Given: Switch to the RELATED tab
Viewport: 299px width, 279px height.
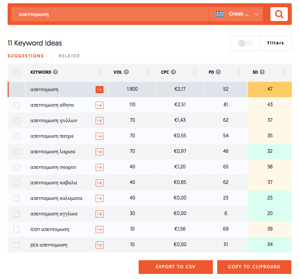Looking at the screenshot, I should point(69,56).
